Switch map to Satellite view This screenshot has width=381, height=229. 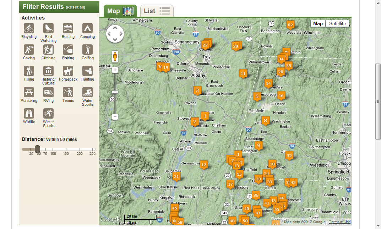337,23
